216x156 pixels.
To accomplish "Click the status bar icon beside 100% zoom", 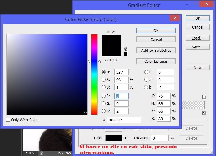I will [x=41, y=153].
